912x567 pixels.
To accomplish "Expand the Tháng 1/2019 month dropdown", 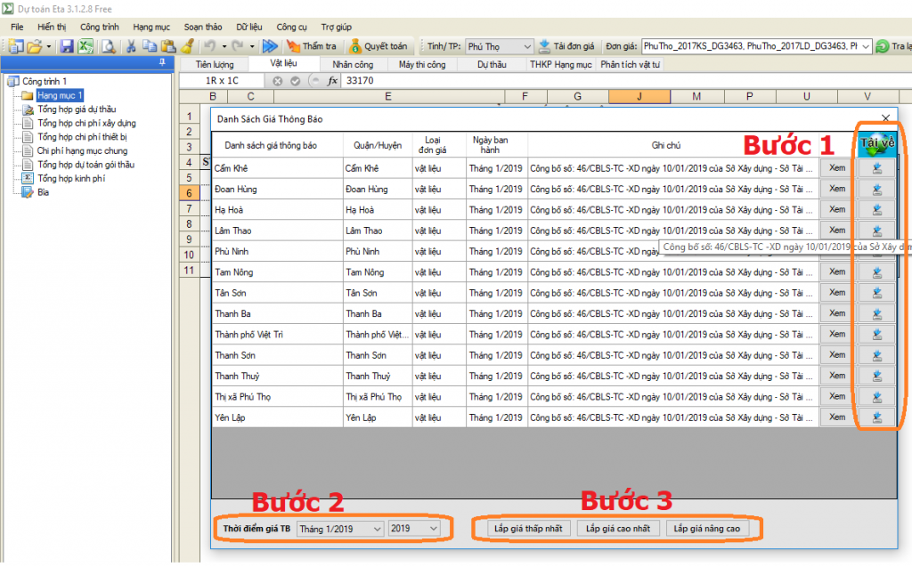I will pyautogui.click(x=377, y=529).
